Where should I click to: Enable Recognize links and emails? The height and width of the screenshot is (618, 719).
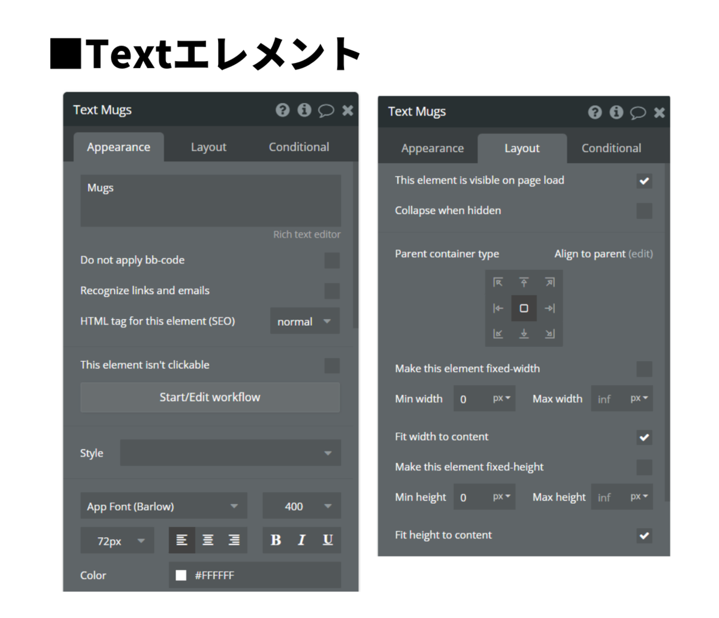point(332,291)
